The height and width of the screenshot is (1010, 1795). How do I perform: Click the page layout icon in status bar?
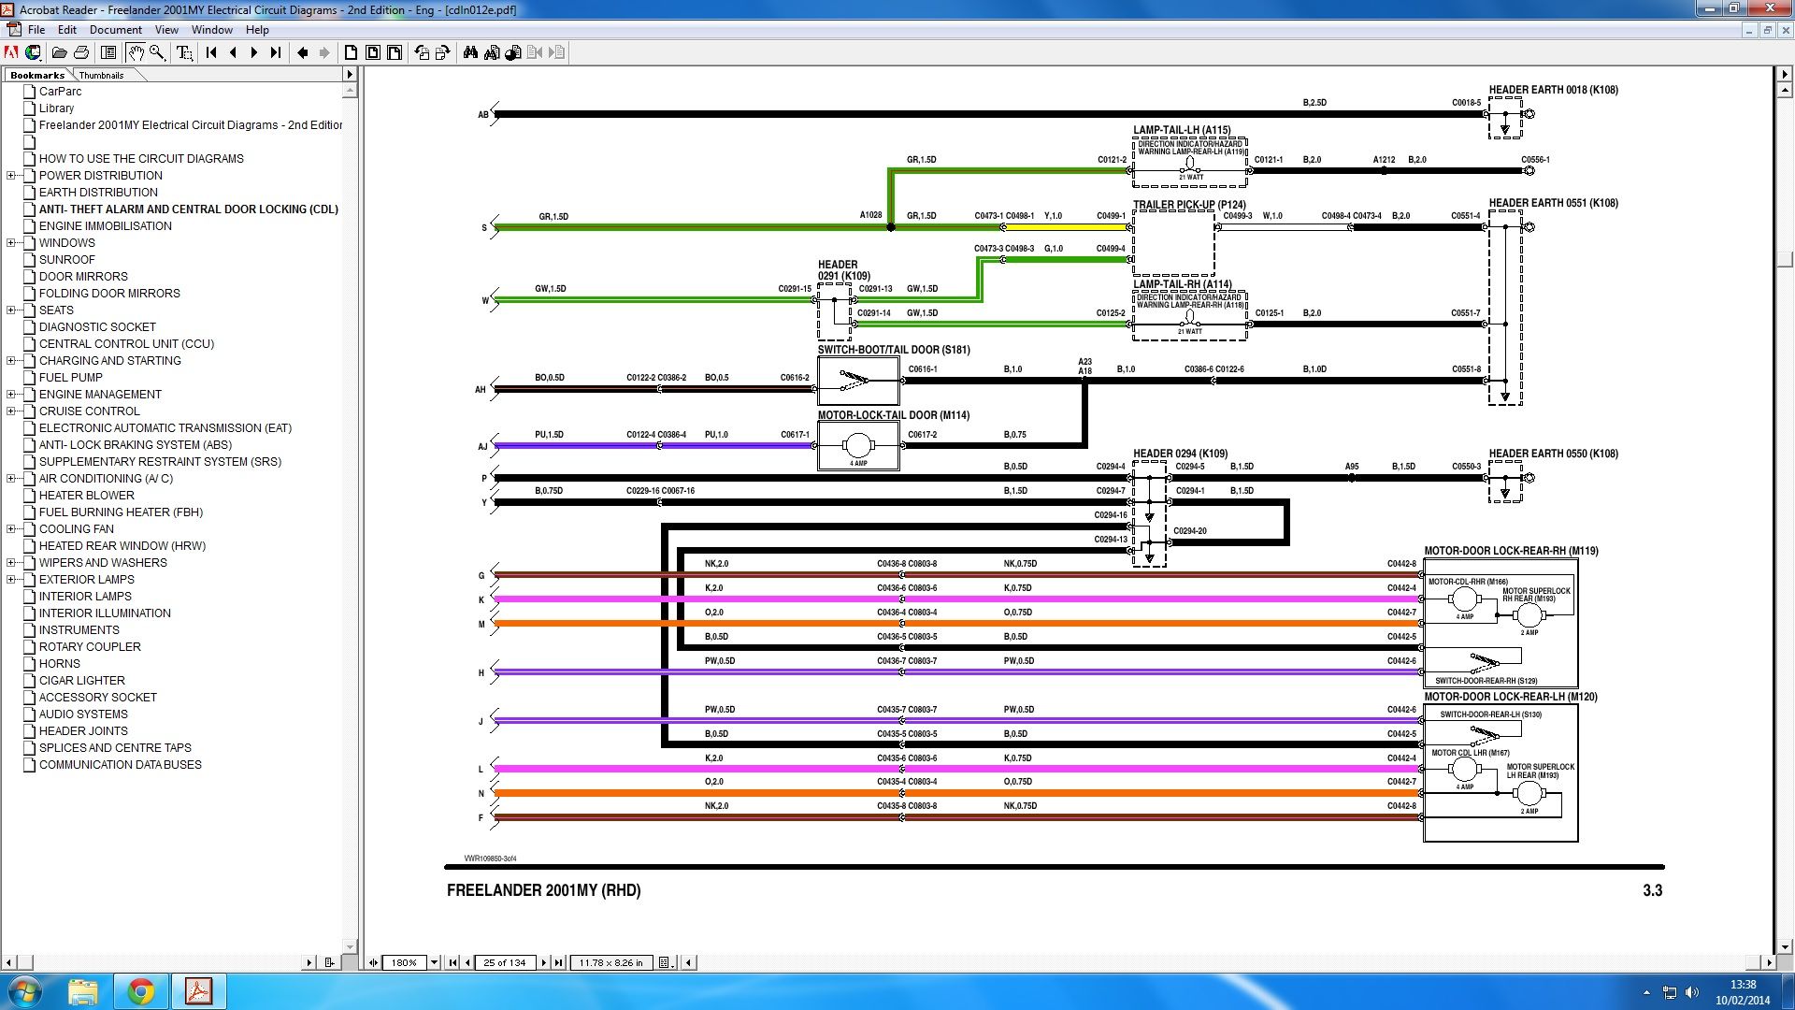(x=666, y=962)
